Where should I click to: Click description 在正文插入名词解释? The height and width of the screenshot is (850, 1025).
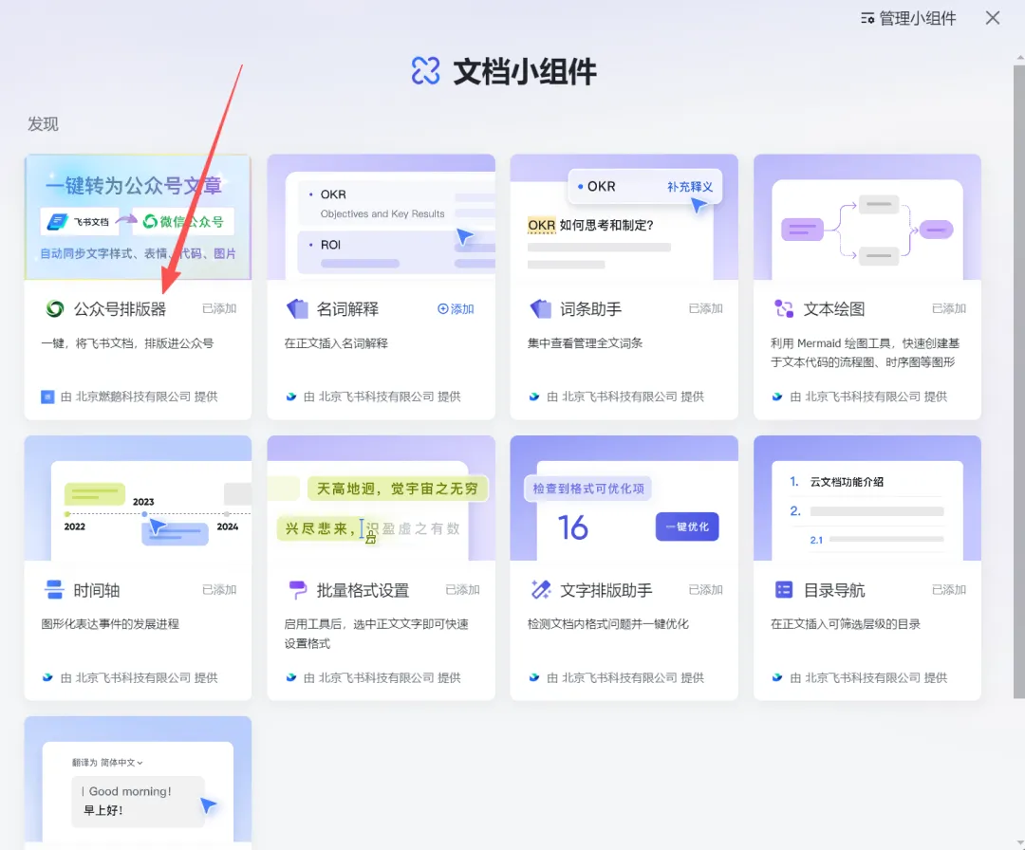click(x=336, y=343)
